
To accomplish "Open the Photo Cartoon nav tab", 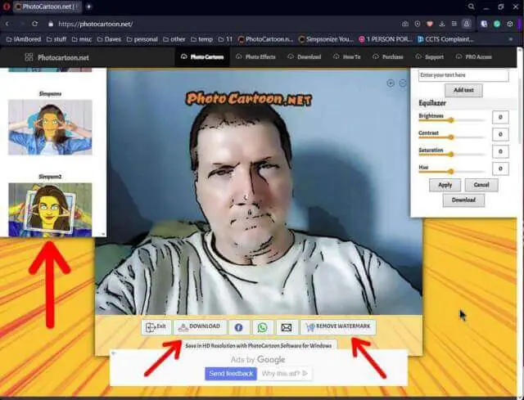I will pos(202,56).
